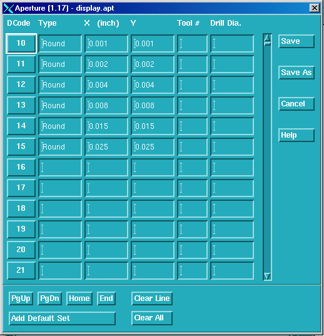Click the X window menu icon in title bar
This screenshot has width=324, height=336.
(x=8, y=8)
